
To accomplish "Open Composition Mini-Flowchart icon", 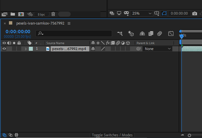I will (120, 34).
